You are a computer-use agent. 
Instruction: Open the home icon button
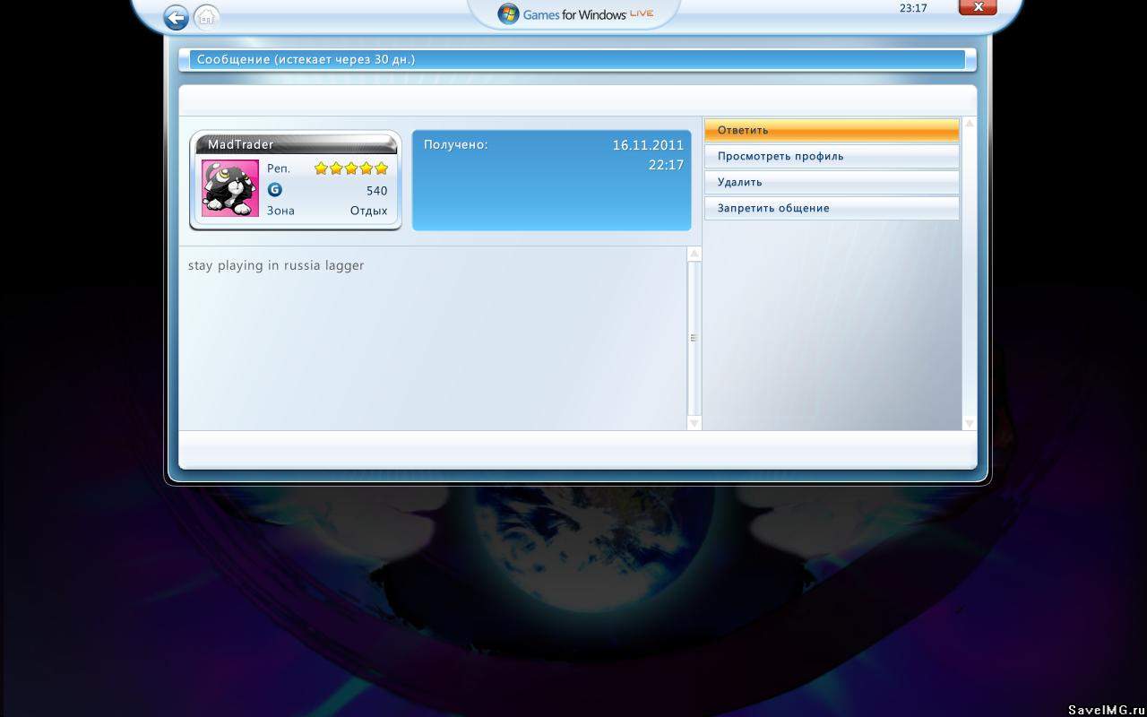click(x=206, y=17)
